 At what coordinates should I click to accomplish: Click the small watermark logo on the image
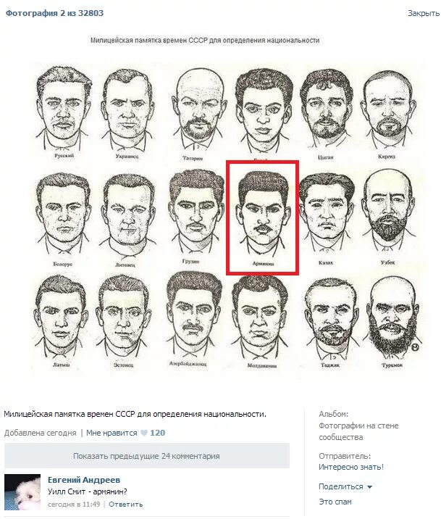coord(416,347)
